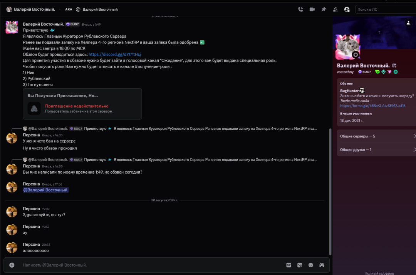Click the teal diamond profile badge

click(x=383, y=72)
